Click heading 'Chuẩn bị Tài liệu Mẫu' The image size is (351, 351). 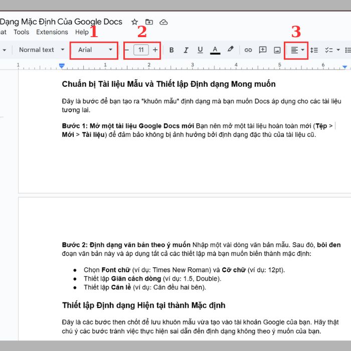tap(168, 84)
